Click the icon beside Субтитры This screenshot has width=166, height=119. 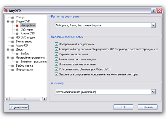(x=17, y=30)
